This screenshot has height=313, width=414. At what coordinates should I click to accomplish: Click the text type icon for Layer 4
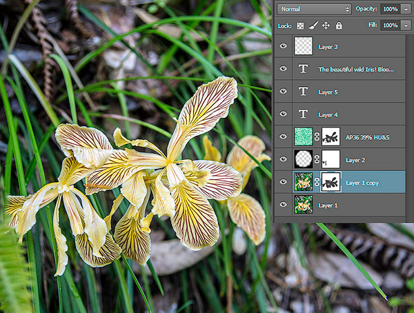coord(304,114)
